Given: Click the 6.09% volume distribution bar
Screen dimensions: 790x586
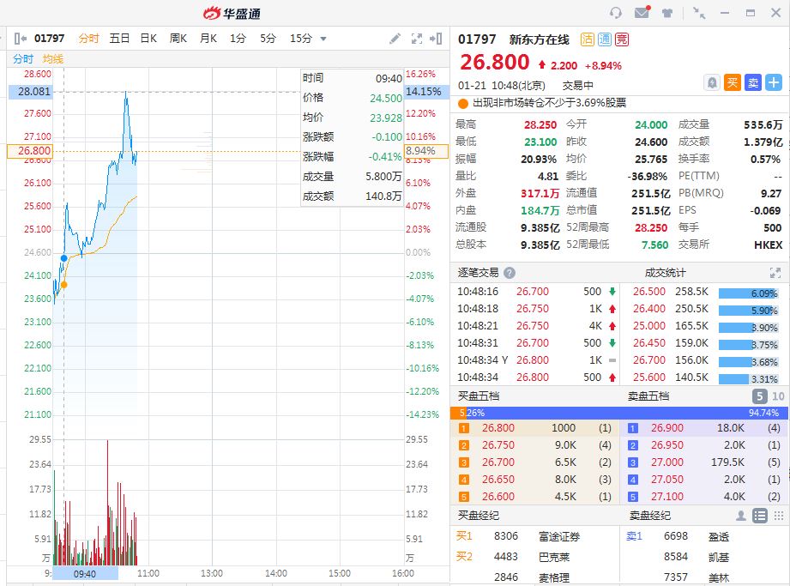Looking at the screenshot, I should 749,293.
